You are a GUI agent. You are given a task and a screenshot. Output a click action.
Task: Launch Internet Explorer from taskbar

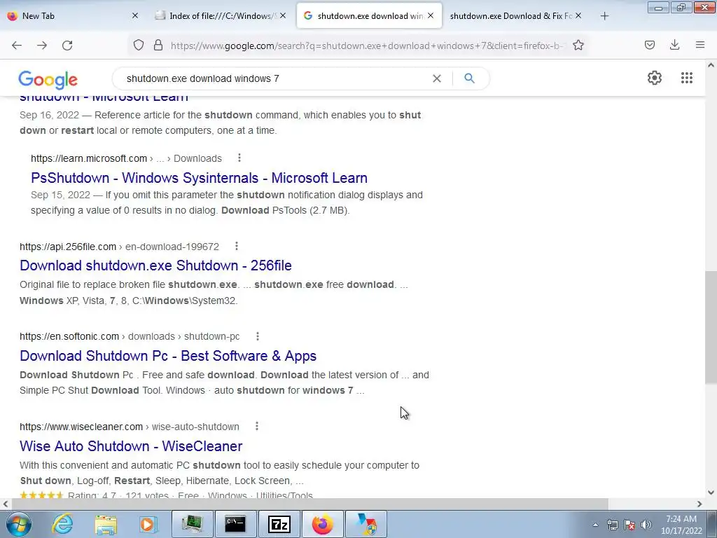tap(62, 524)
